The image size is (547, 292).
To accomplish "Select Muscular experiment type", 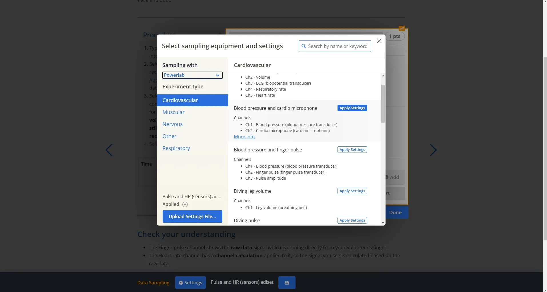I will [x=173, y=112].
